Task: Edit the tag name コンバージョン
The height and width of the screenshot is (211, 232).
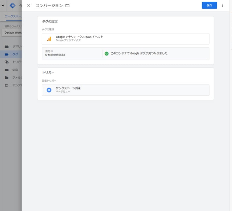Action: [x=49, y=6]
